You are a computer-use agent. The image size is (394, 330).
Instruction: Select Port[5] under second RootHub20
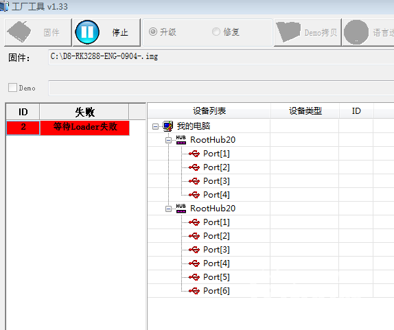216,277
